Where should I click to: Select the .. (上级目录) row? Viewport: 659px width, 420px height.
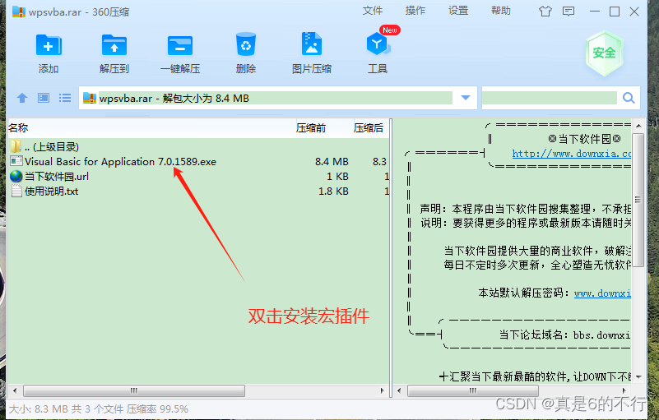click(198, 146)
